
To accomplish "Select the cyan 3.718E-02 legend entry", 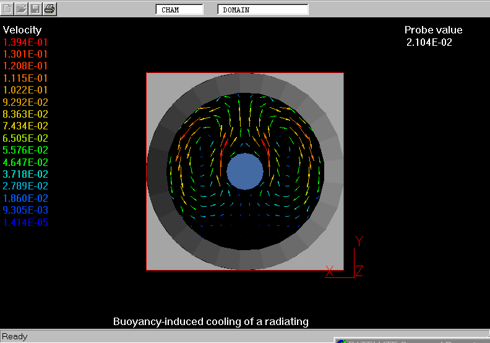I will click(x=25, y=174).
